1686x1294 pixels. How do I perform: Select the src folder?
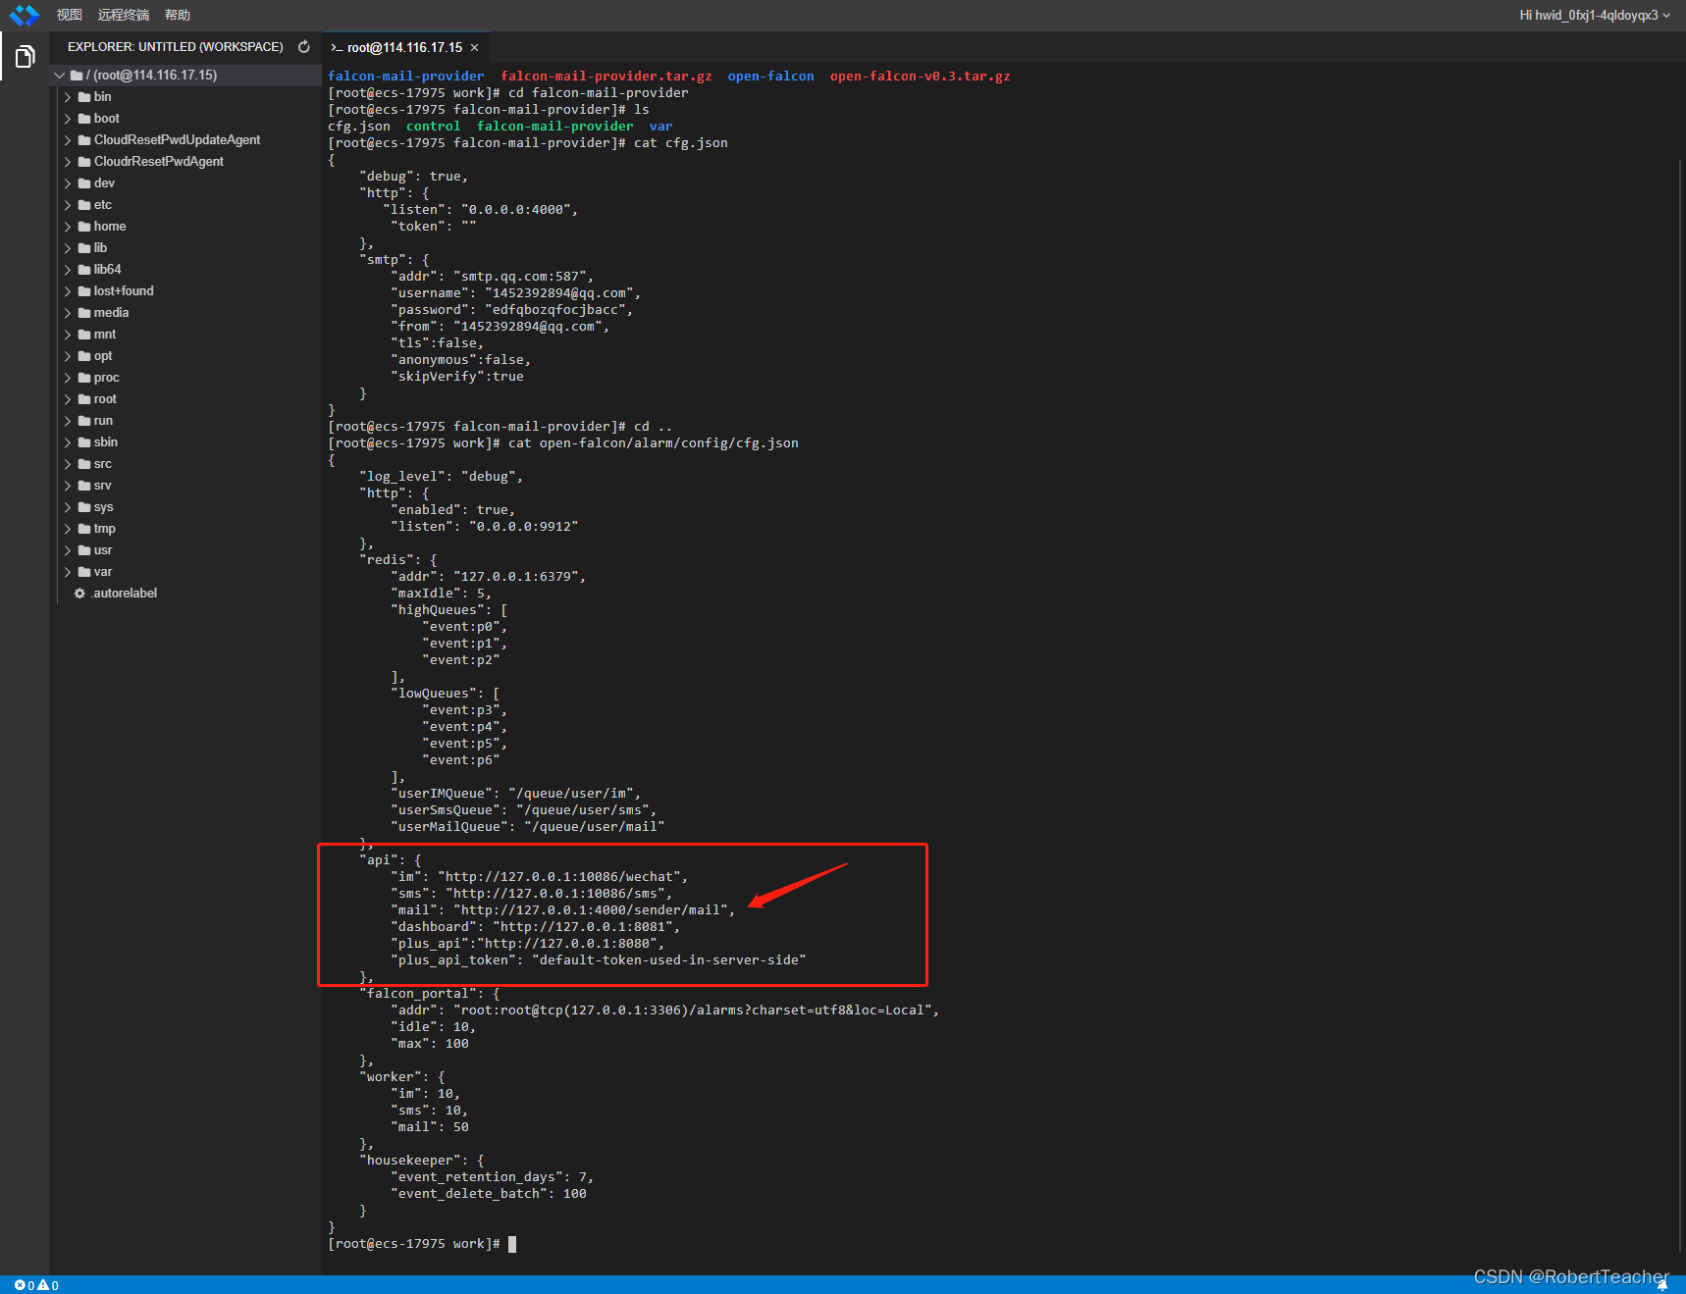click(x=185, y=464)
